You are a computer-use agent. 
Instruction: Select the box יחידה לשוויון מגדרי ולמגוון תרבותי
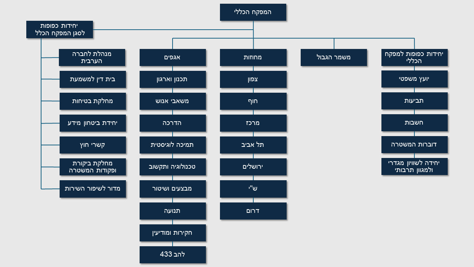(x=414, y=167)
